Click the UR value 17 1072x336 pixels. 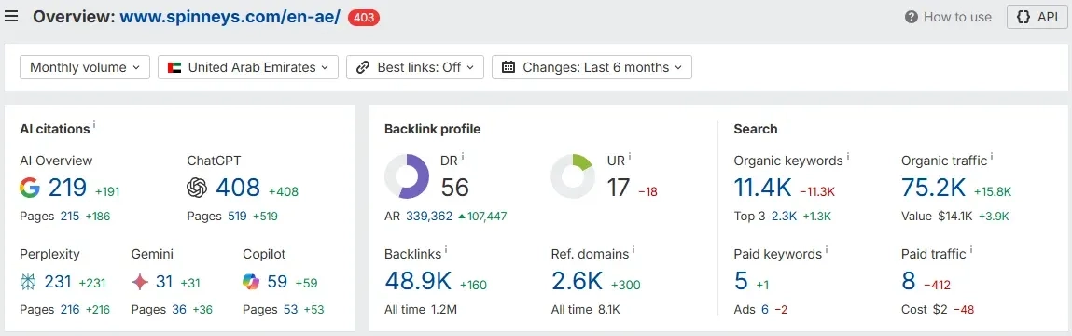coord(618,188)
